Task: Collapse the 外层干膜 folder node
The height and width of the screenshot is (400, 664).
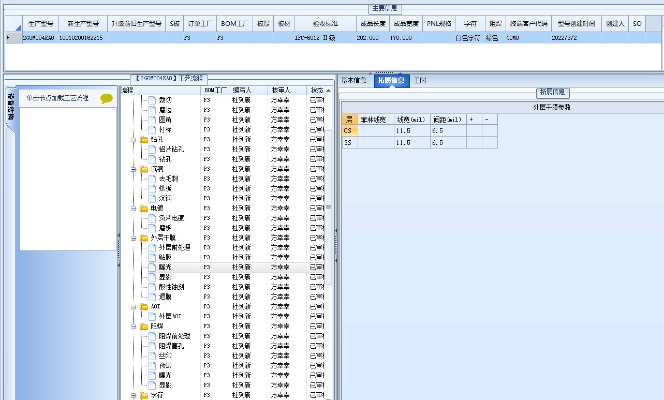Action: pyautogui.click(x=134, y=238)
